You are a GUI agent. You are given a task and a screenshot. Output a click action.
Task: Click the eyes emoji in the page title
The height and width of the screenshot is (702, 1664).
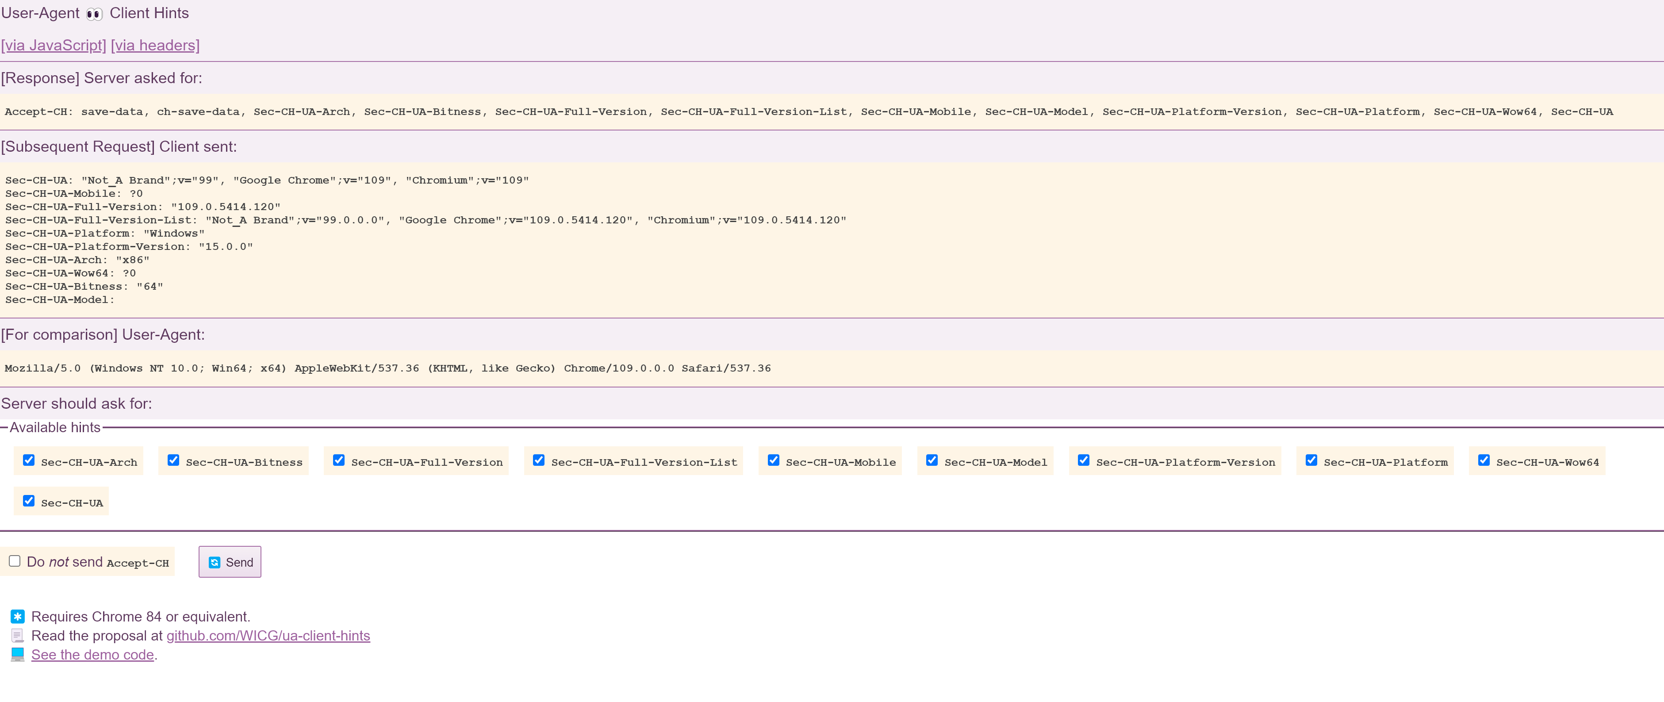pyautogui.click(x=94, y=13)
